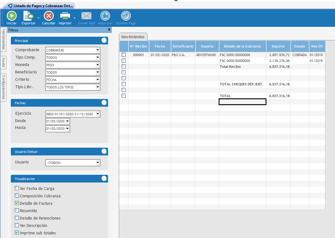Select the checkbox for receipt 000001 row
Image resolution: width=335 pixels, height=238 pixels.
pyautogui.click(x=124, y=55)
